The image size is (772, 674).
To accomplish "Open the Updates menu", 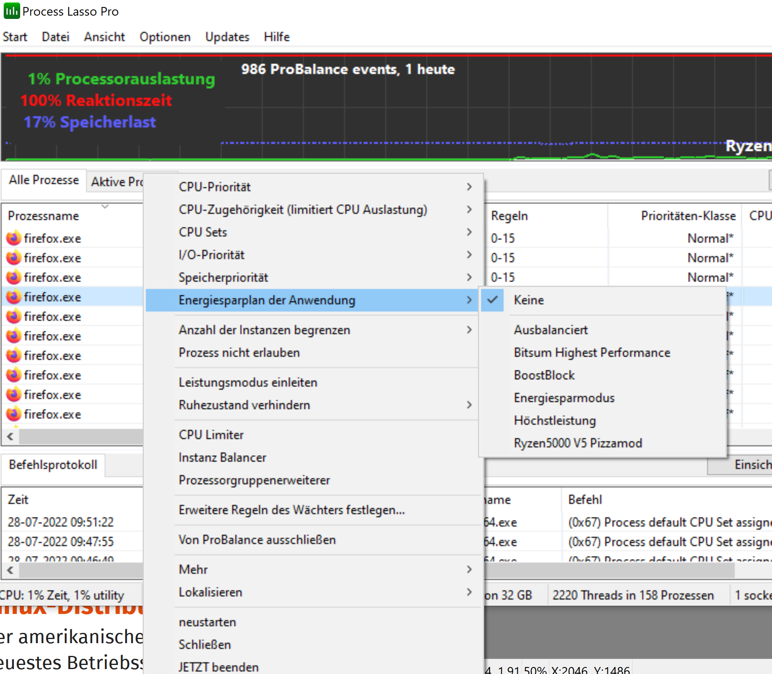I will click(x=227, y=37).
